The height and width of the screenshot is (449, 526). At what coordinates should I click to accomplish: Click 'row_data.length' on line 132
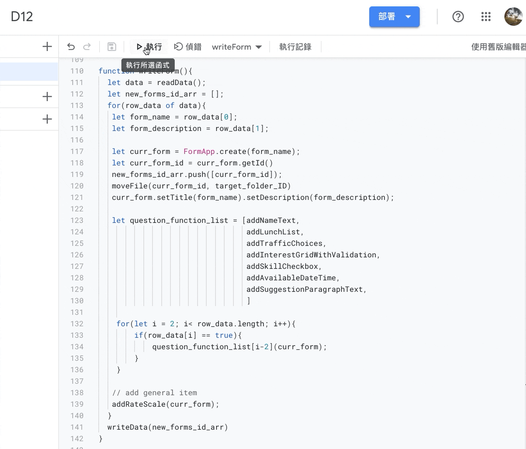tap(231, 324)
